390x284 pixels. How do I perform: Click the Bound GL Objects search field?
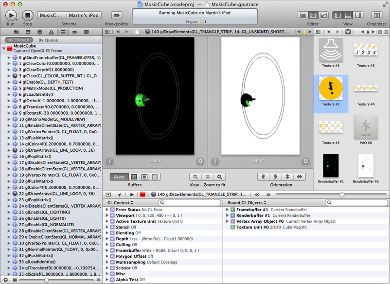pyautogui.click(x=356, y=203)
